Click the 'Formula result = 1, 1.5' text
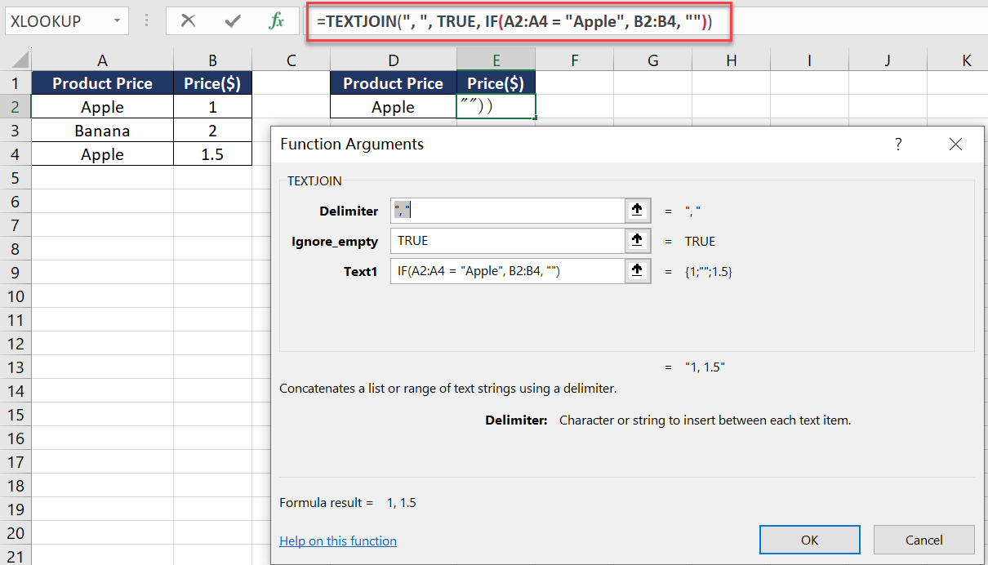The width and height of the screenshot is (988, 565). (x=348, y=503)
